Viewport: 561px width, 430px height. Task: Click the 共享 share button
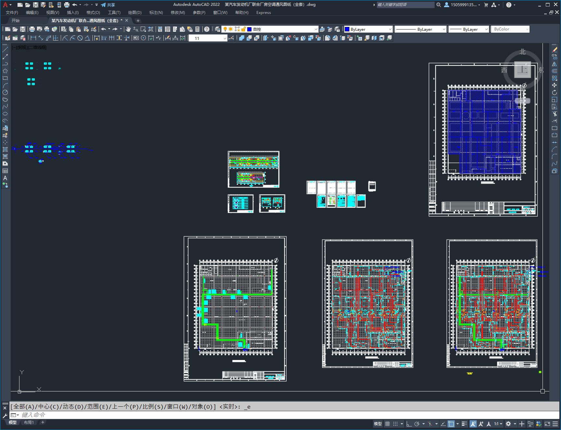[108, 5]
